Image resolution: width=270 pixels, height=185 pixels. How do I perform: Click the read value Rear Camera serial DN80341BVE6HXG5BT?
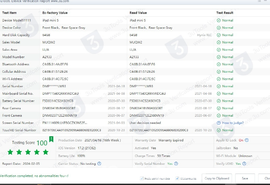[146, 108]
